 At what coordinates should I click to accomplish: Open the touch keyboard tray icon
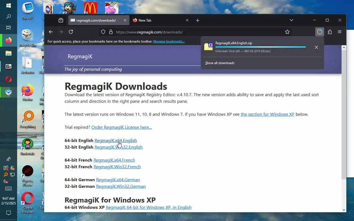pos(9,189)
